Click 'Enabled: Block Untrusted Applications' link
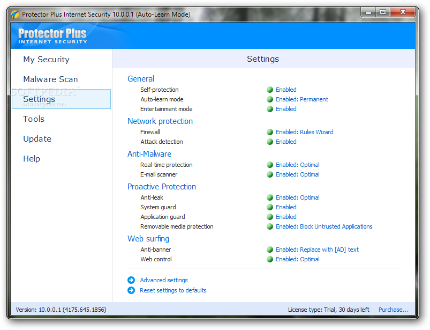This screenshot has width=430, height=330. click(x=324, y=226)
